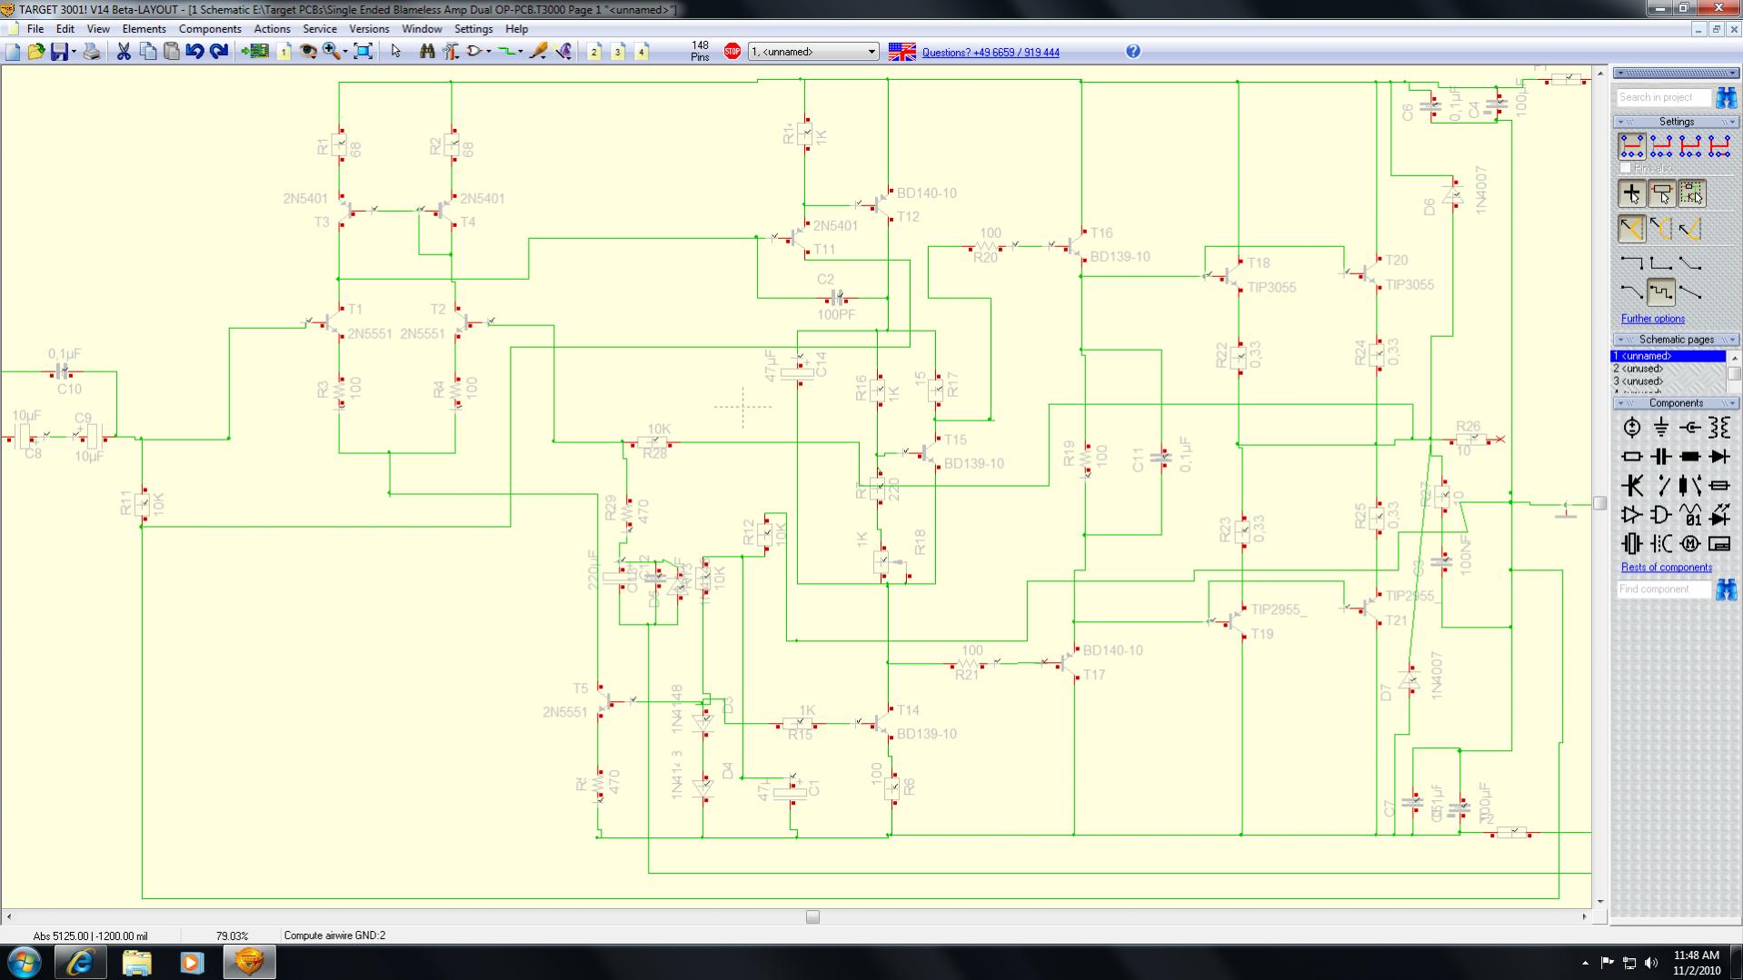This screenshot has height=980, width=1743.
Task: Open a project with the folder icon
Action: click(x=35, y=52)
